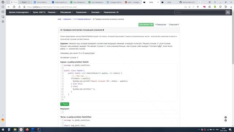Click the profile avatar at top left
The width and height of the screenshot is (234, 132).
[3, 2]
